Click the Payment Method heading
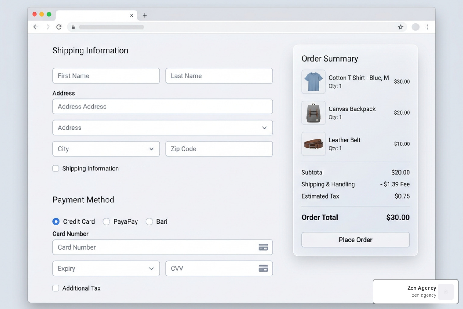 (x=83, y=200)
